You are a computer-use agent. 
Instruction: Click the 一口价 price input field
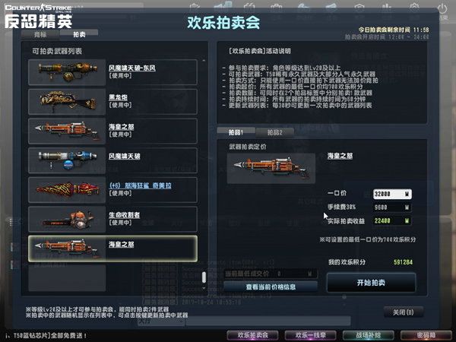[392, 194]
